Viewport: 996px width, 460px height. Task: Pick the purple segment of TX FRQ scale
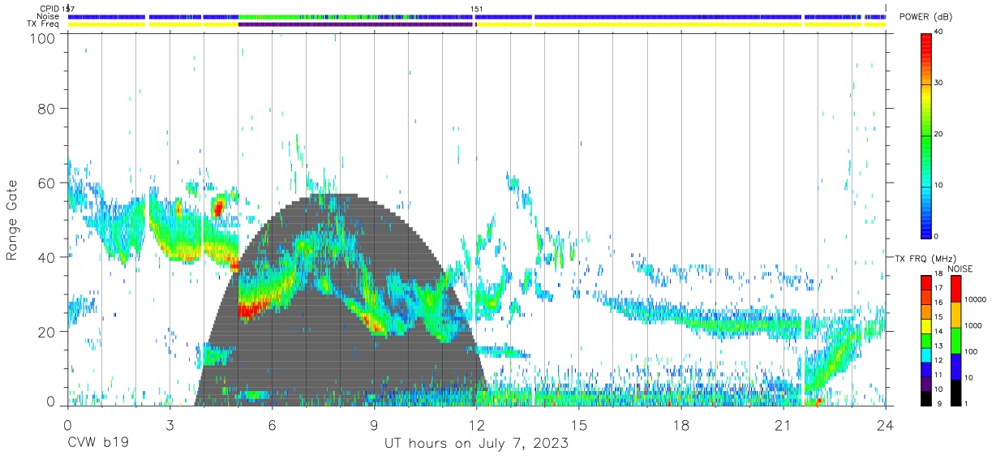pyautogui.click(x=925, y=384)
